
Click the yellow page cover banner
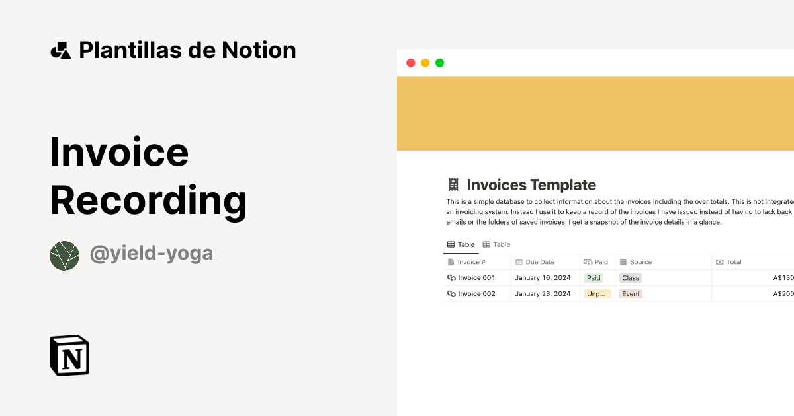(x=595, y=113)
